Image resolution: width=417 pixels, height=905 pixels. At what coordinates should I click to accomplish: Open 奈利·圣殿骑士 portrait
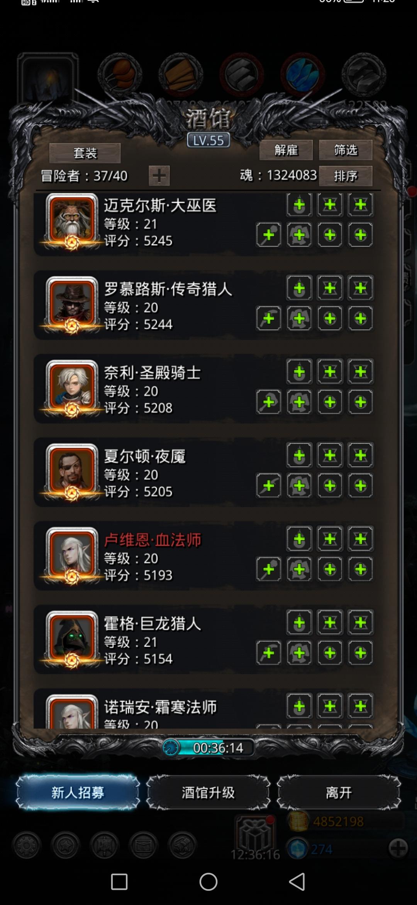(x=72, y=387)
